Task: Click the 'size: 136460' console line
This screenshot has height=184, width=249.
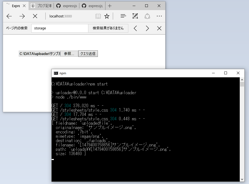Action: (x=71, y=154)
